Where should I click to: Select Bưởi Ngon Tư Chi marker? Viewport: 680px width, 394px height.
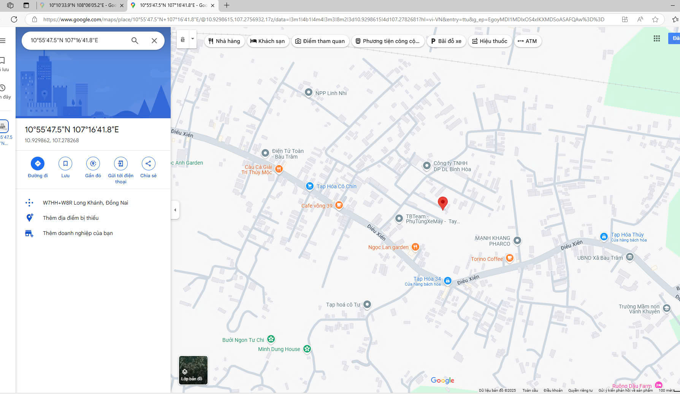271,339
